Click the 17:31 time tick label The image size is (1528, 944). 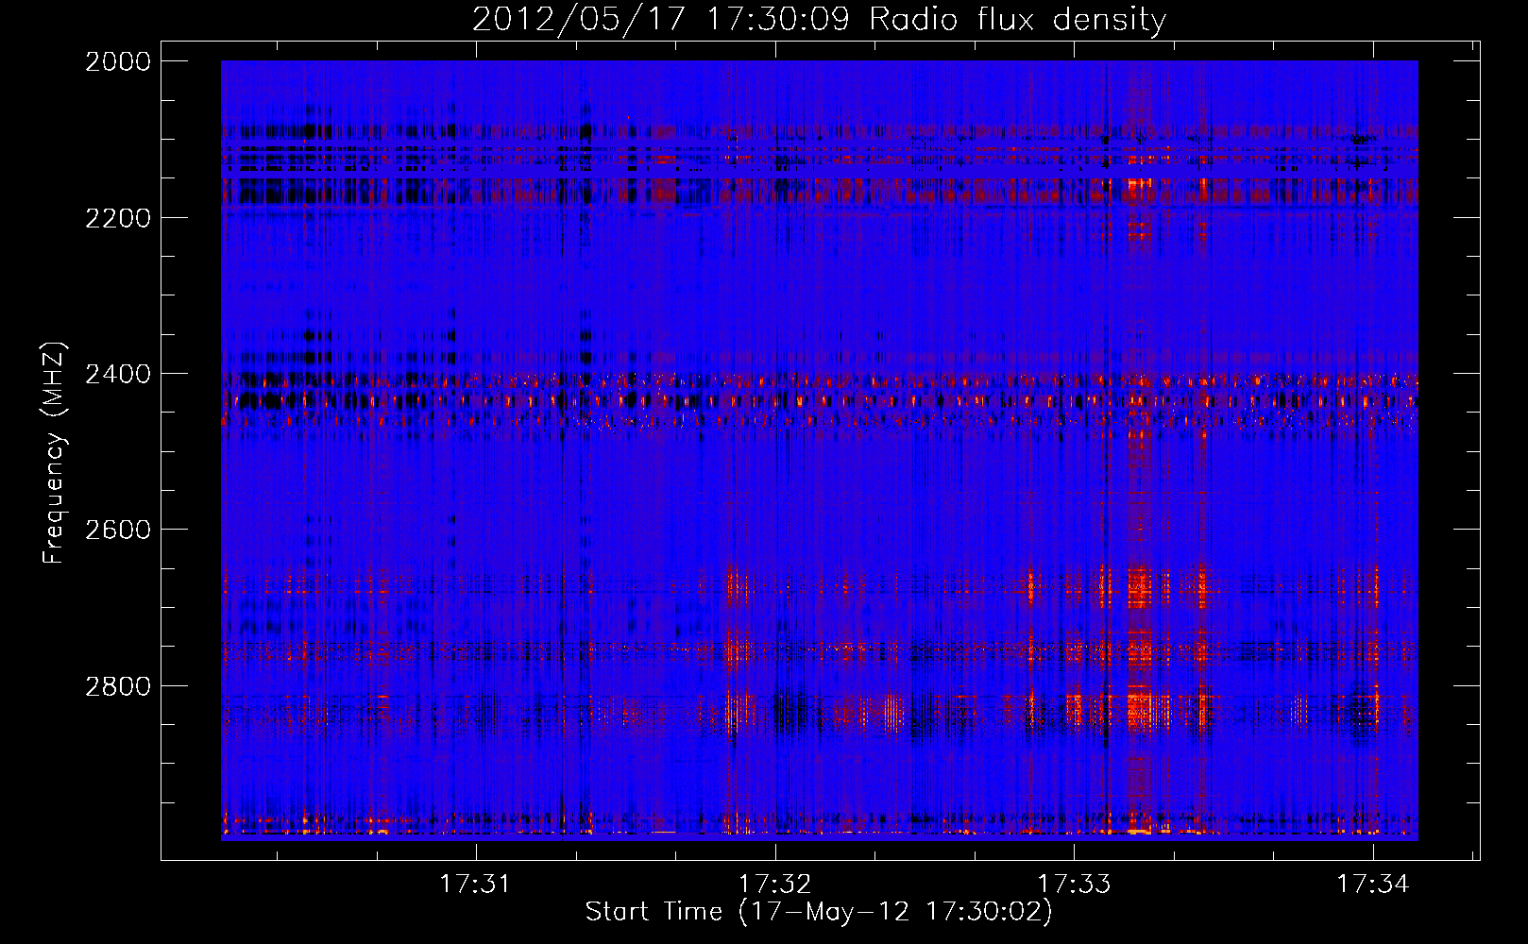(475, 884)
